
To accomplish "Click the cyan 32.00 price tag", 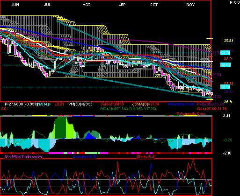I will (225, 65).
